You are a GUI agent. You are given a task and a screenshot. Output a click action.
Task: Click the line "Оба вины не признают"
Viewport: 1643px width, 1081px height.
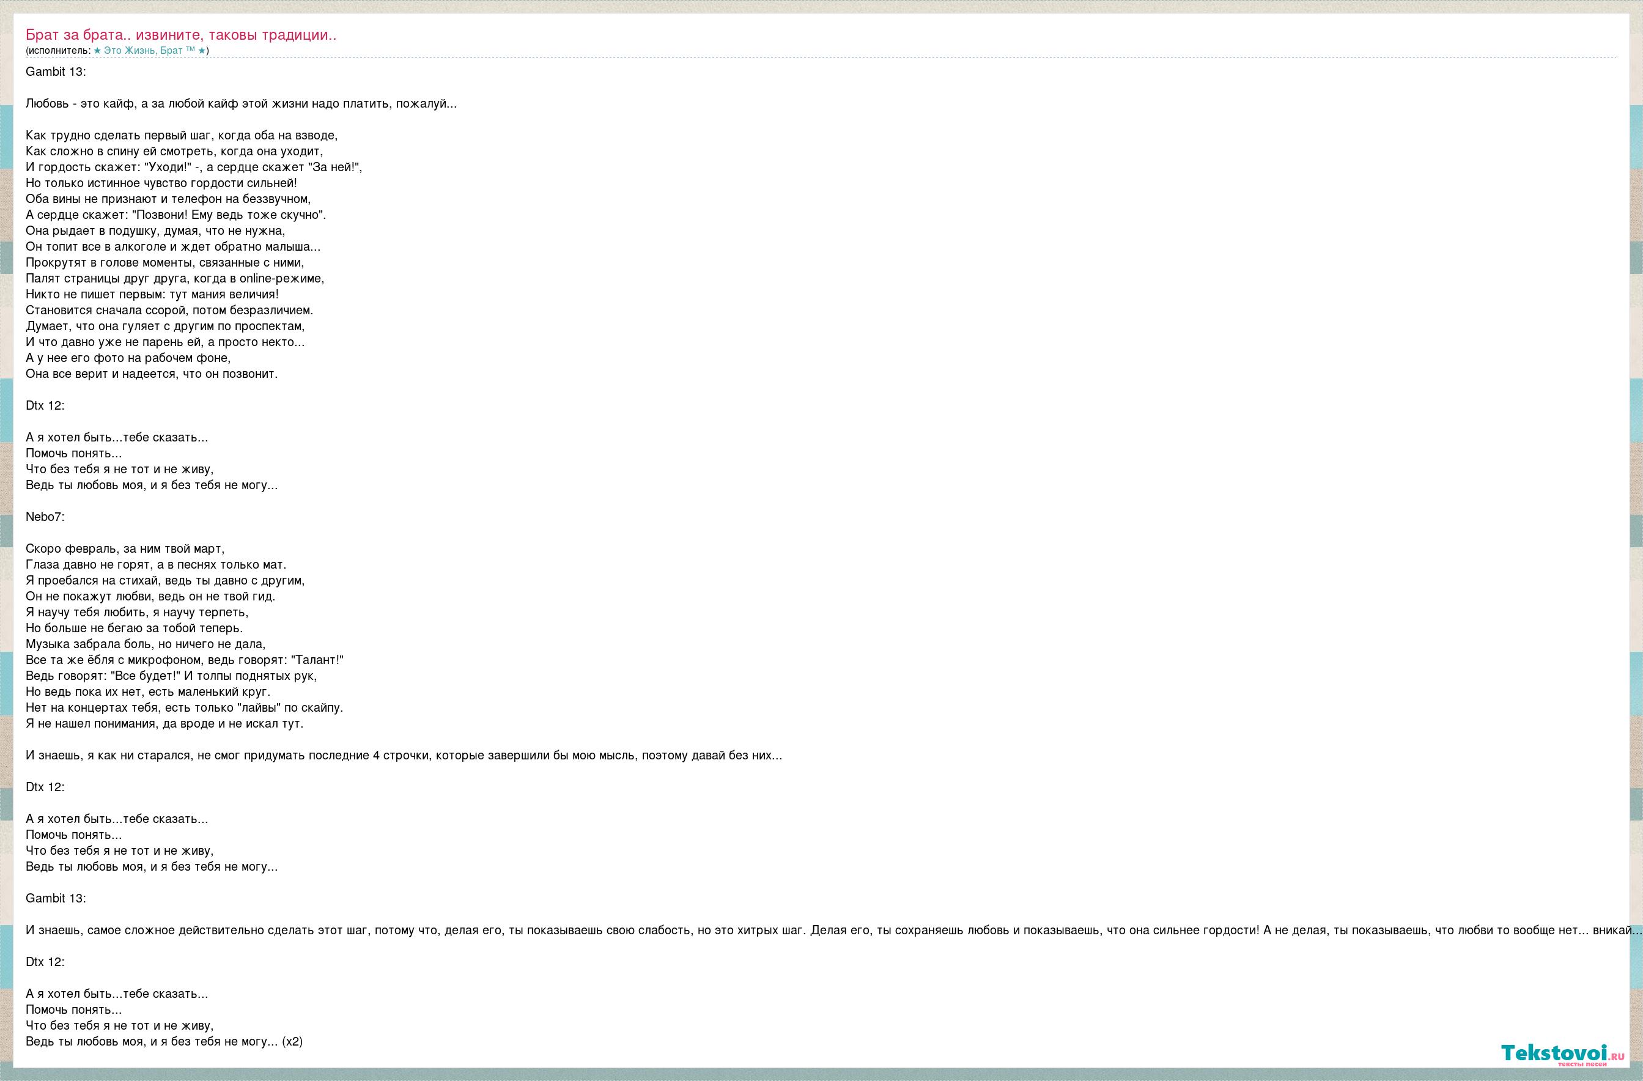coord(168,199)
